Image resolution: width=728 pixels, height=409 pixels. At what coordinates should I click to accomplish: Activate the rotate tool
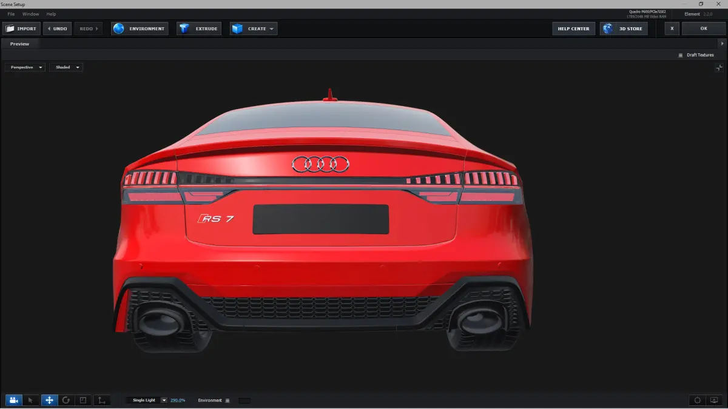coord(66,400)
